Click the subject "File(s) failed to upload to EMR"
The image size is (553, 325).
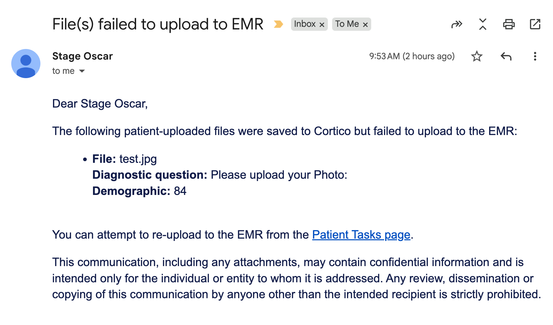pos(158,24)
